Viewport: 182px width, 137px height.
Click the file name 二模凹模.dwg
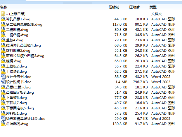(17, 30)
